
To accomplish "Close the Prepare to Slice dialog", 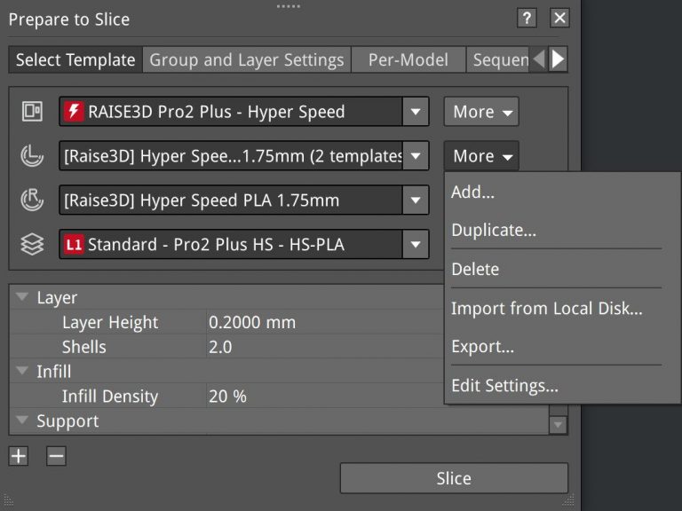I will [559, 19].
